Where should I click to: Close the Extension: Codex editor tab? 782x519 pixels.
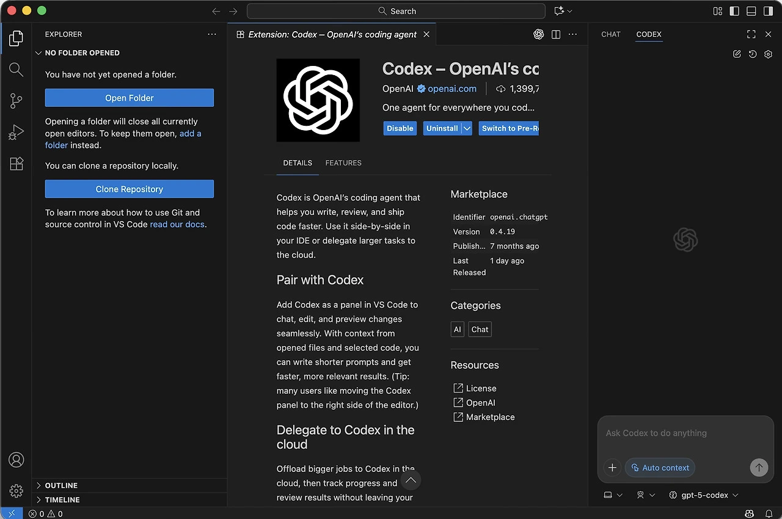coord(426,34)
